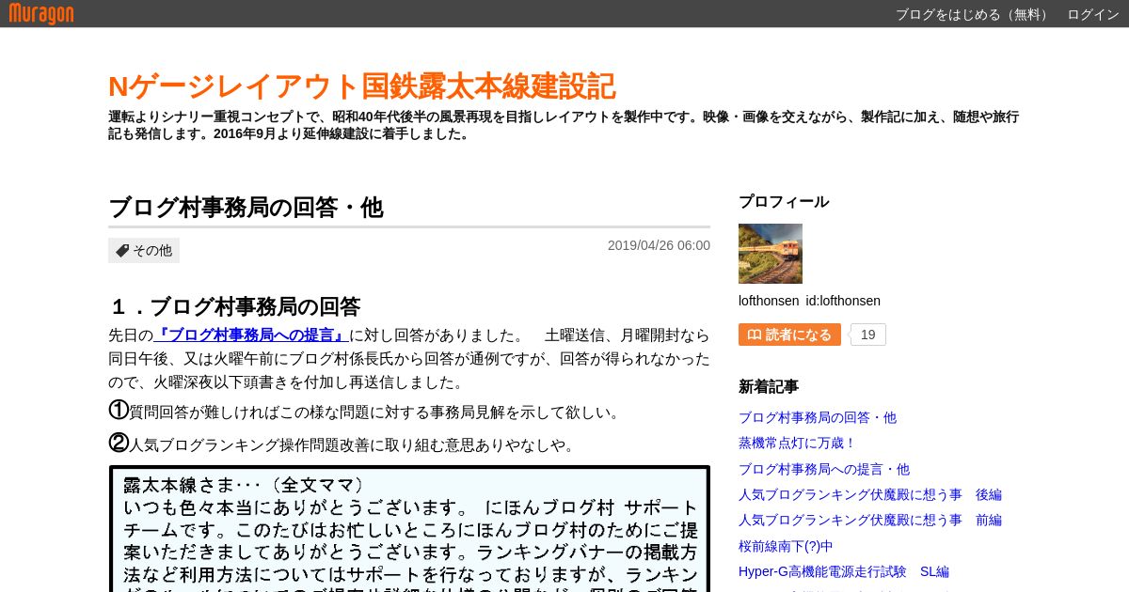The width and height of the screenshot is (1129, 592).
Task: Click the quoted reply box starting 露太本線さま
Action: coord(409,528)
